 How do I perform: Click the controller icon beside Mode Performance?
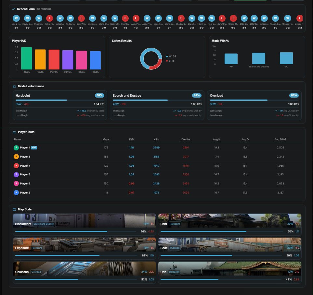click(x=14, y=86)
